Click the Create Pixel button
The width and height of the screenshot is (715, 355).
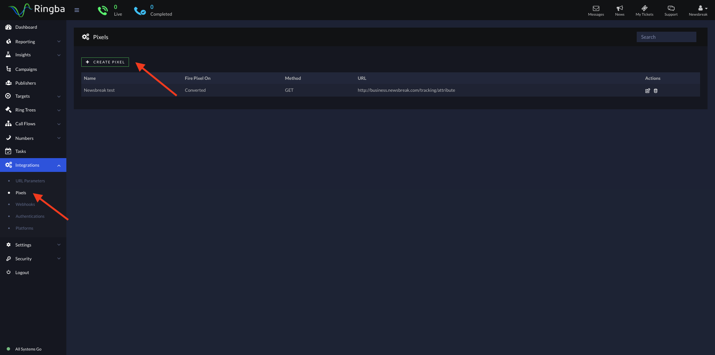105,62
